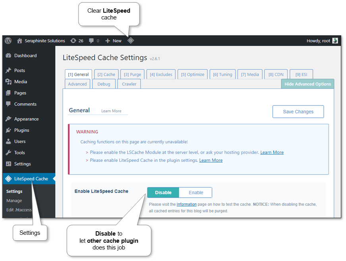Open Comments menu label in sidebar
Image resolution: width=346 pixels, height=261 pixels.
point(25,104)
